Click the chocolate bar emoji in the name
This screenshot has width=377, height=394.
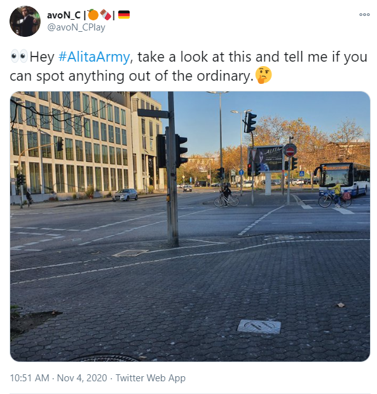coord(106,15)
